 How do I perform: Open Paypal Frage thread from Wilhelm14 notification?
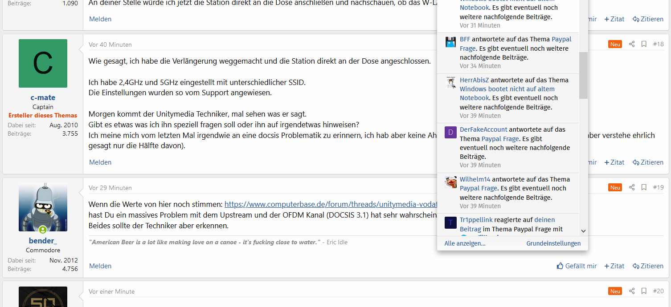pyautogui.click(x=479, y=188)
